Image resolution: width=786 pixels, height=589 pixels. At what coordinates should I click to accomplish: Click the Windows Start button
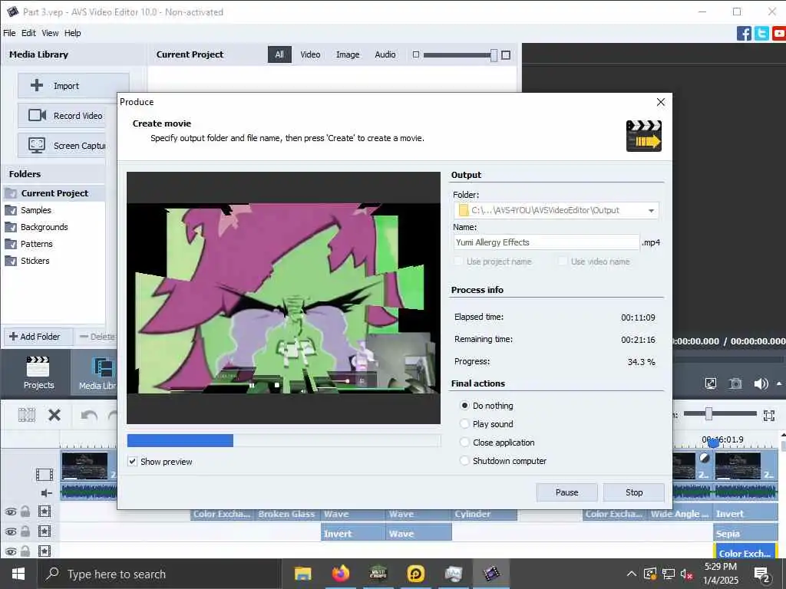(18, 574)
